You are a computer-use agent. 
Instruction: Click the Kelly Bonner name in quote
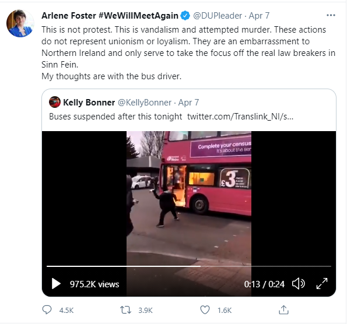pos(89,103)
